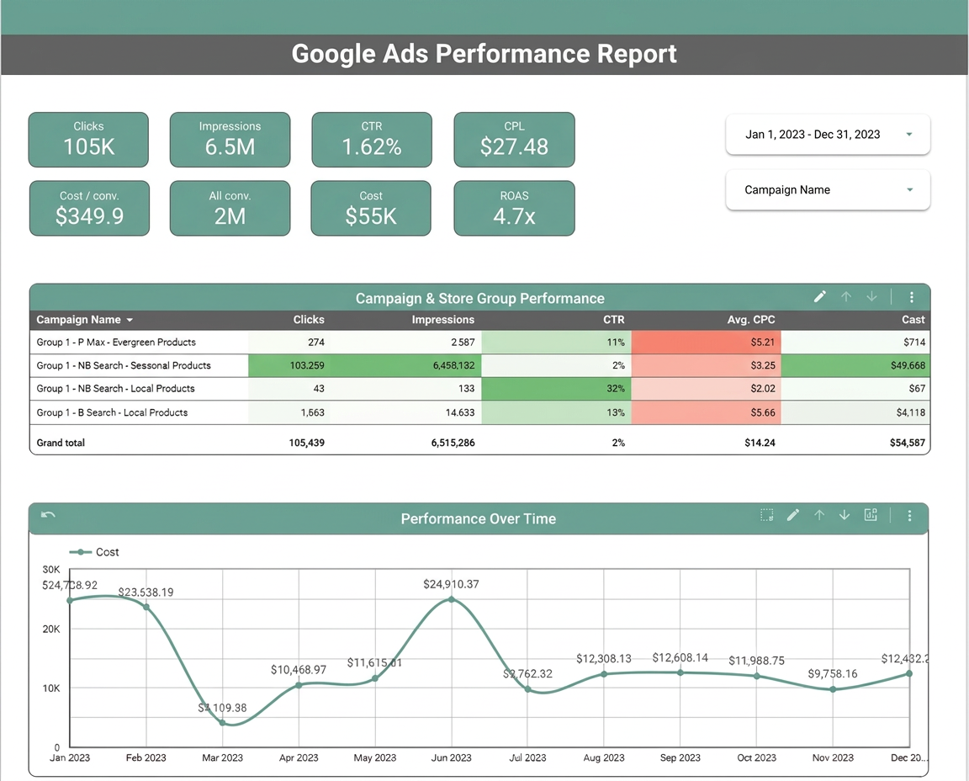
Task: Click the Google Ads Performance Report title
Action: pyautogui.click(x=484, y=54)
